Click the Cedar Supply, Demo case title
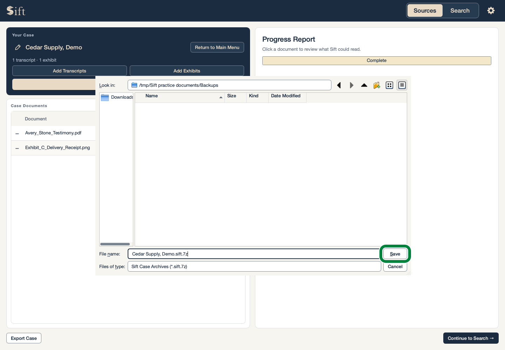The image size is (505, 350). (x=54, y=47)
